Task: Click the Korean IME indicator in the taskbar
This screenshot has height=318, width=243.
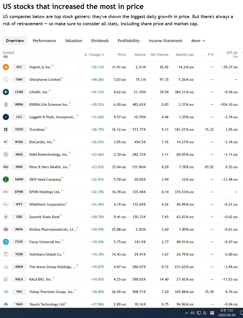Action: click(x=212, y=313)
